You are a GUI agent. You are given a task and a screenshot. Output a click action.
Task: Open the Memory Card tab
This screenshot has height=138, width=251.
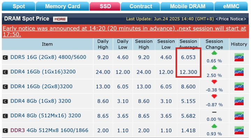click(x=62, y=6)
